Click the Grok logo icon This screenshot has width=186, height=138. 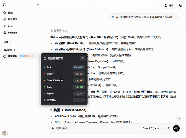click(x=5, y=5)
